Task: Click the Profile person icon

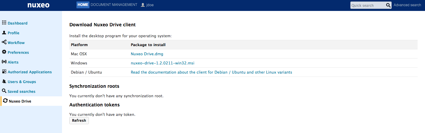Action: (4, 33)
